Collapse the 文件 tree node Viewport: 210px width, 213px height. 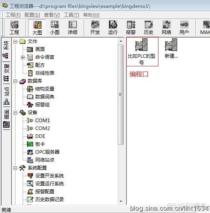pos(15,41)
